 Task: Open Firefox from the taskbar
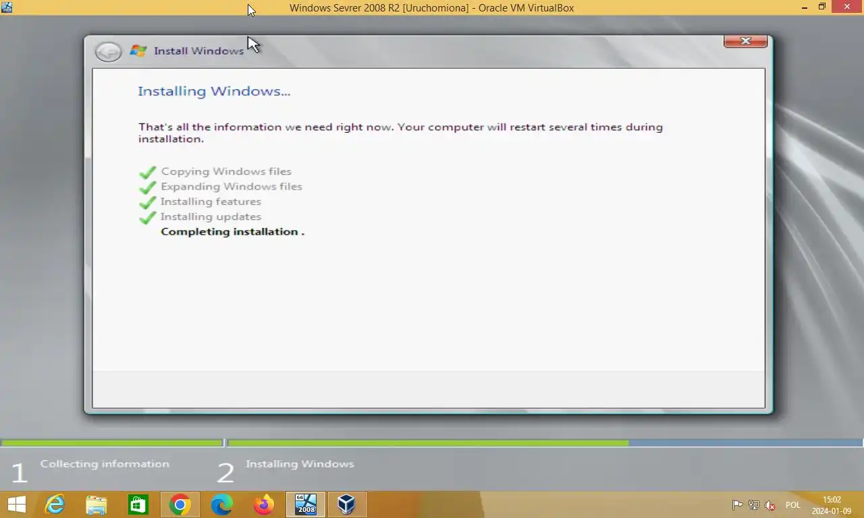pos(264,505)
